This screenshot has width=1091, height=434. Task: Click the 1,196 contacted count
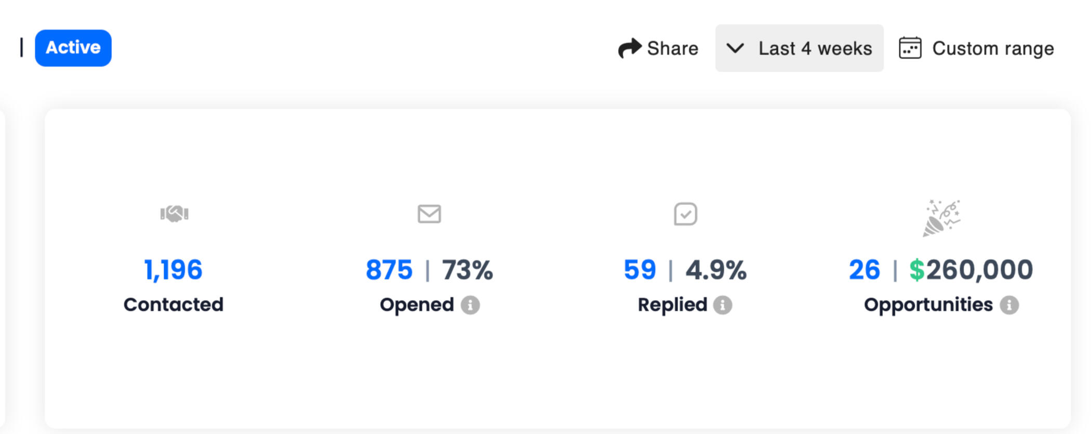pyautogui.click(x=173, y=270)
